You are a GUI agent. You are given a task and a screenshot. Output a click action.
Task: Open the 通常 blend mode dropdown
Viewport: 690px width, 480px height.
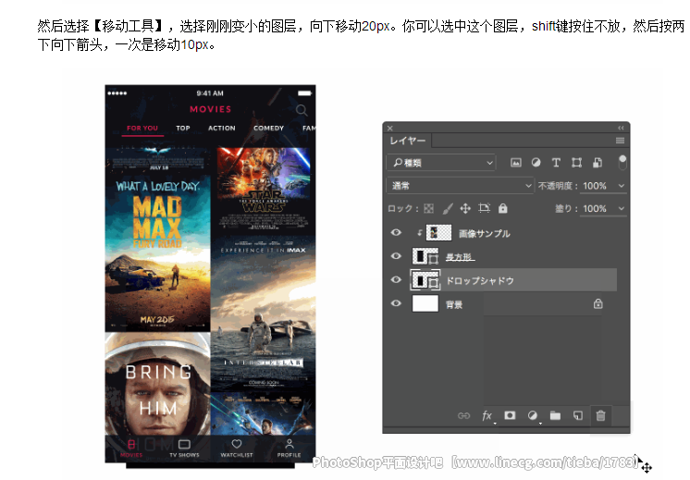(461, 186)
